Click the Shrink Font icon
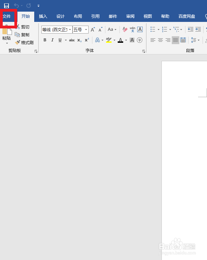The width and height of the screenshot is (207, 260). tap(101, 29)
